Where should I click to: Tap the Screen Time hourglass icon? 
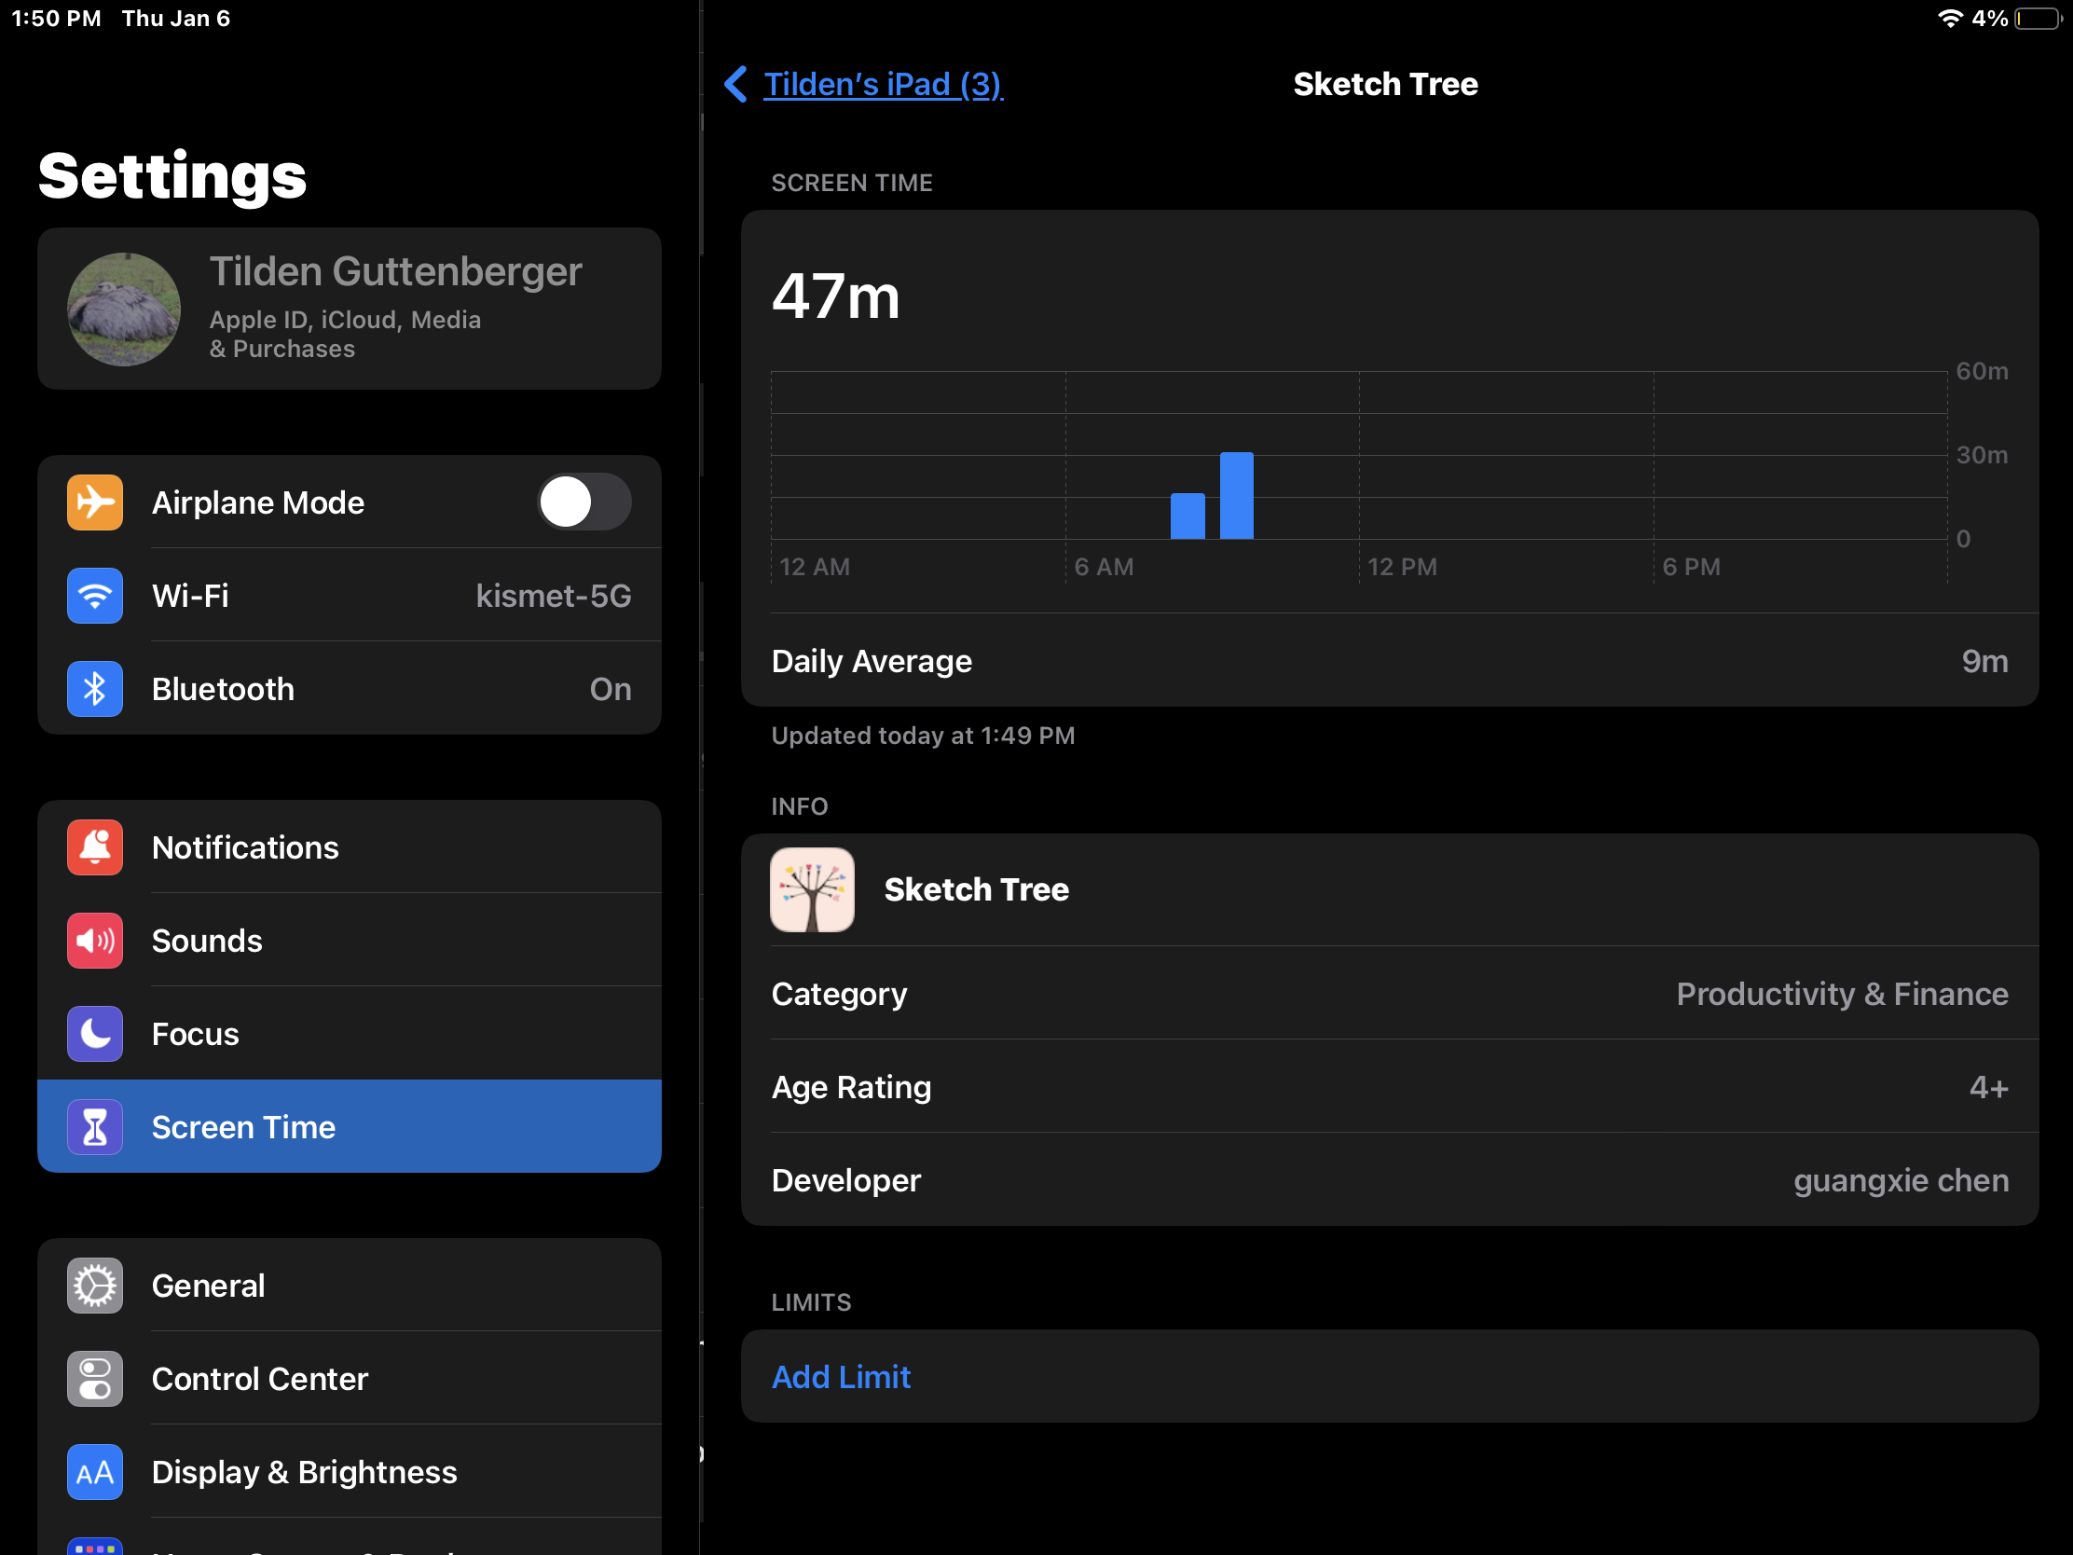(x=95, y=1127)
